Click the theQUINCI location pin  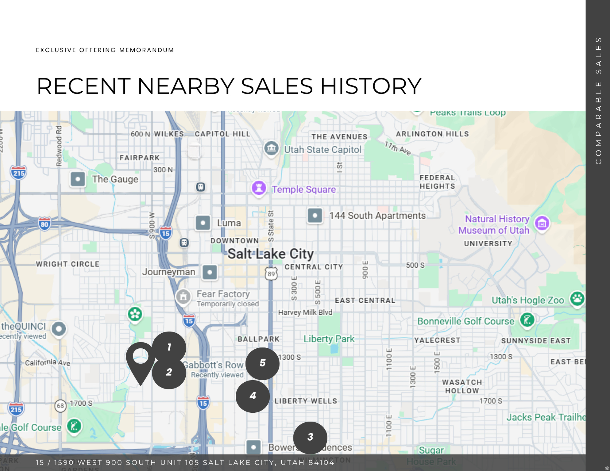(x=59, y=330)
